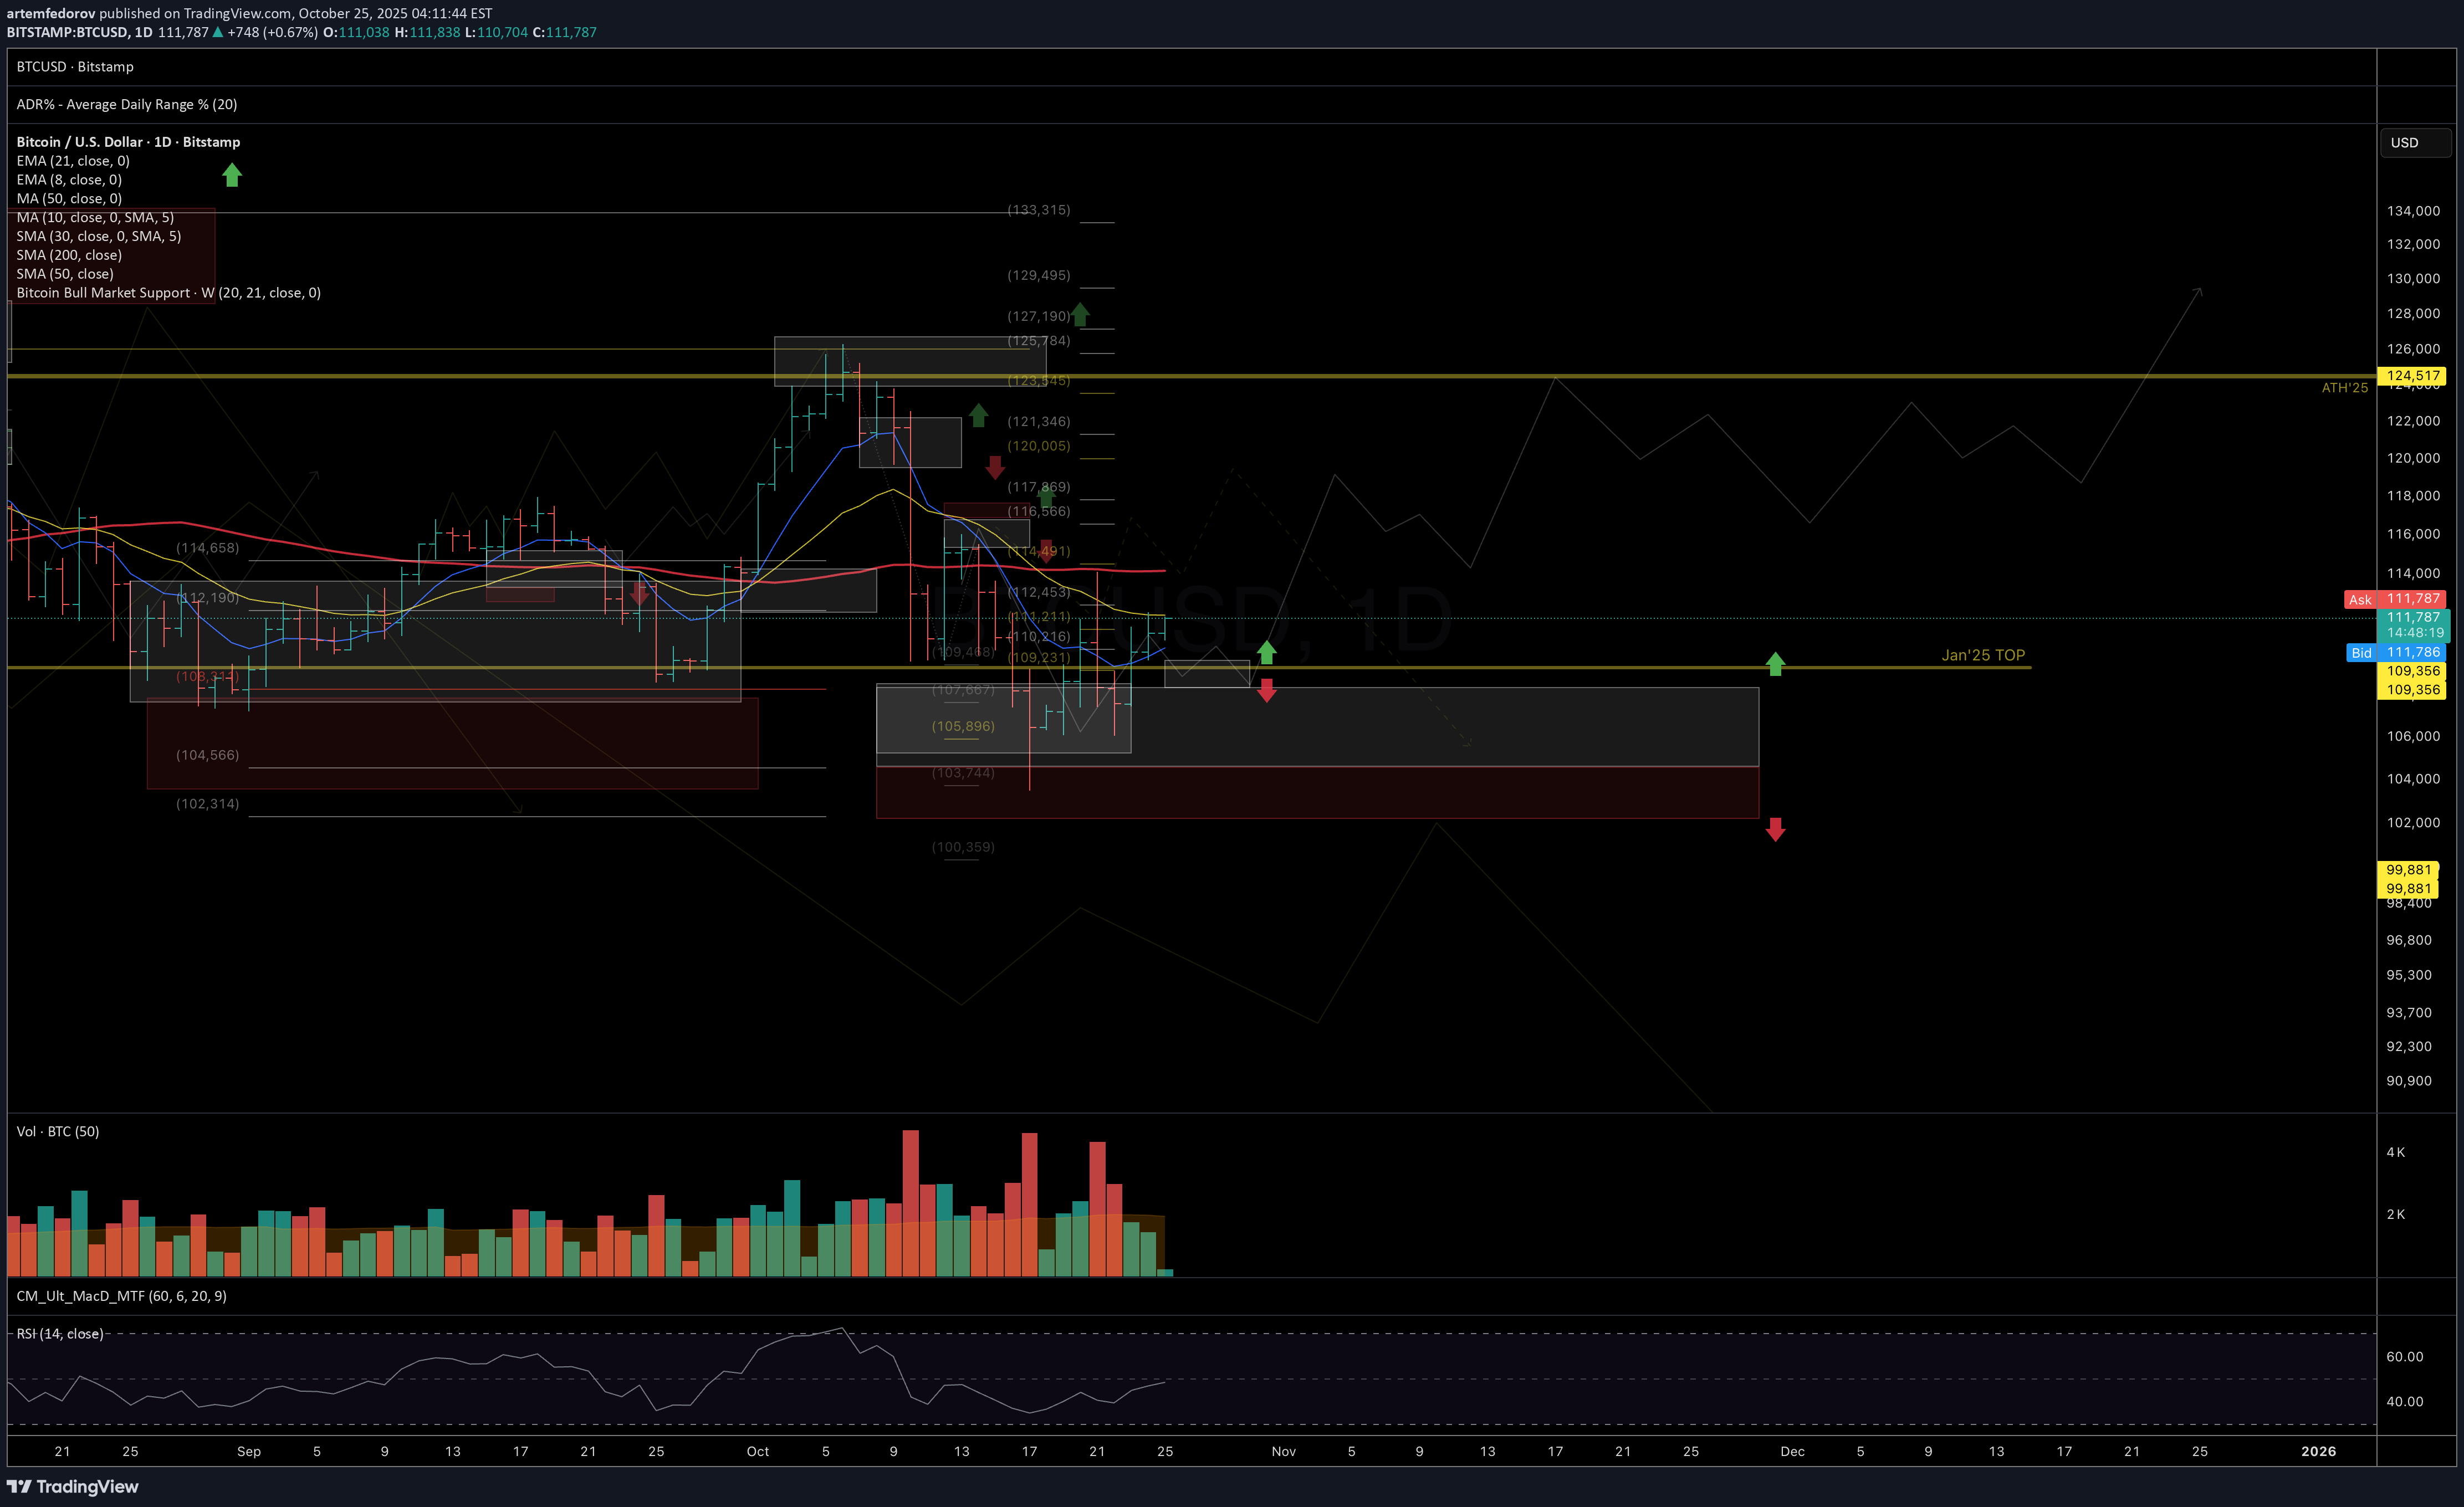
Task: Select the EMA (21, close, 0) legend entry
Action: tap(73, 161)
